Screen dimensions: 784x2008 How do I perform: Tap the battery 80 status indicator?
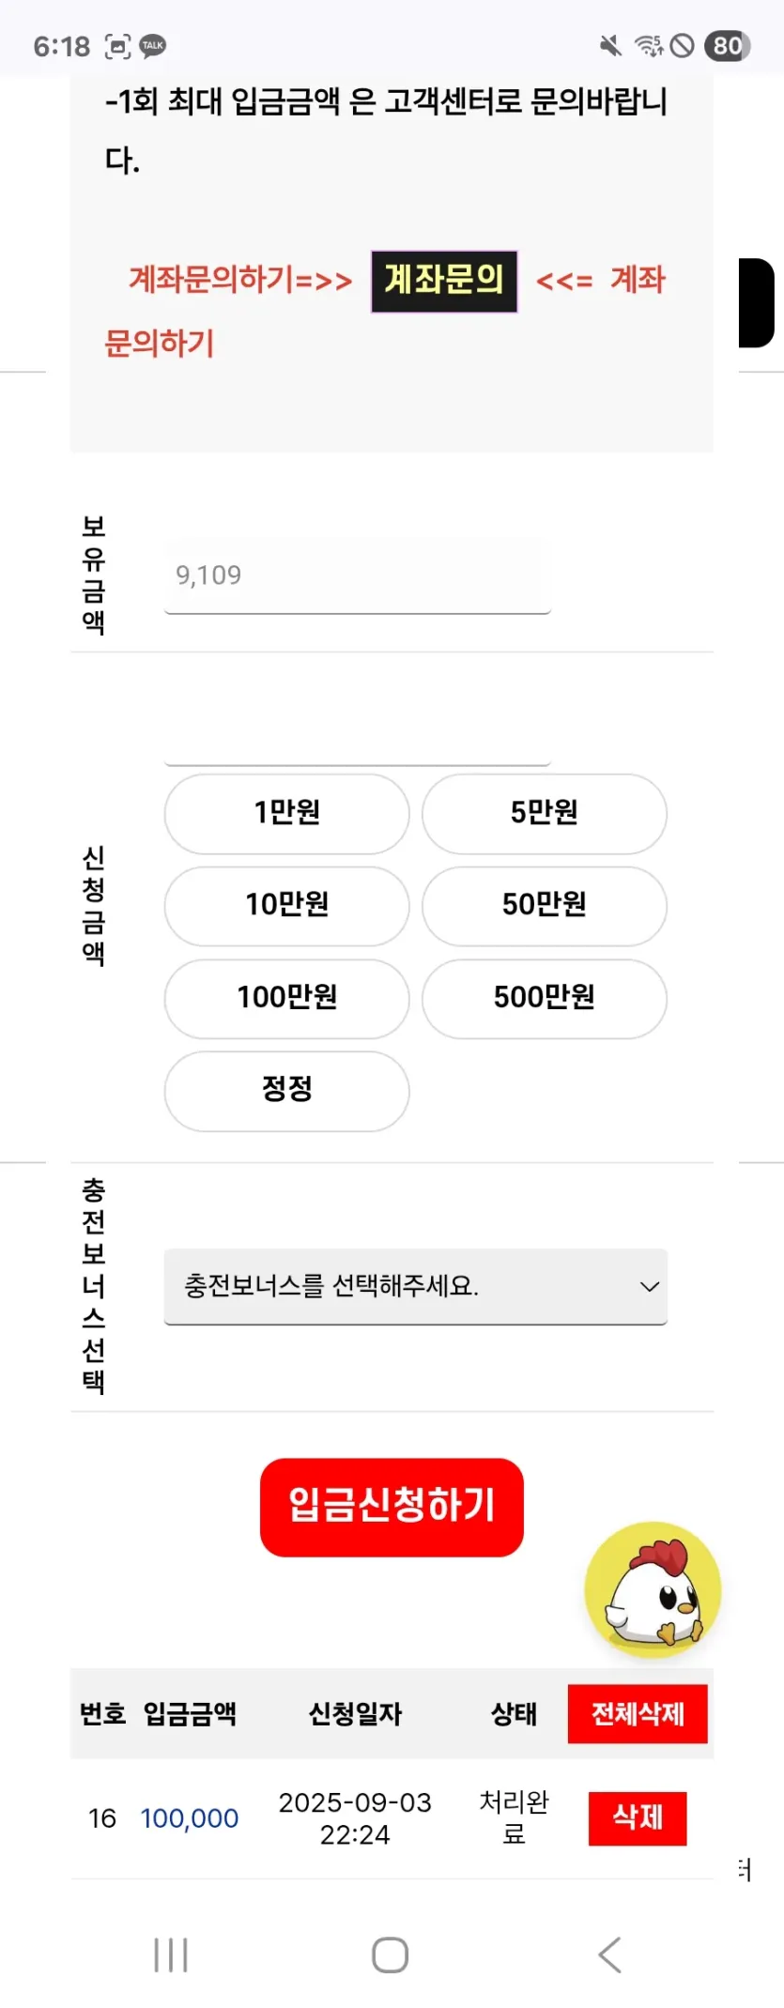(728, 46)
